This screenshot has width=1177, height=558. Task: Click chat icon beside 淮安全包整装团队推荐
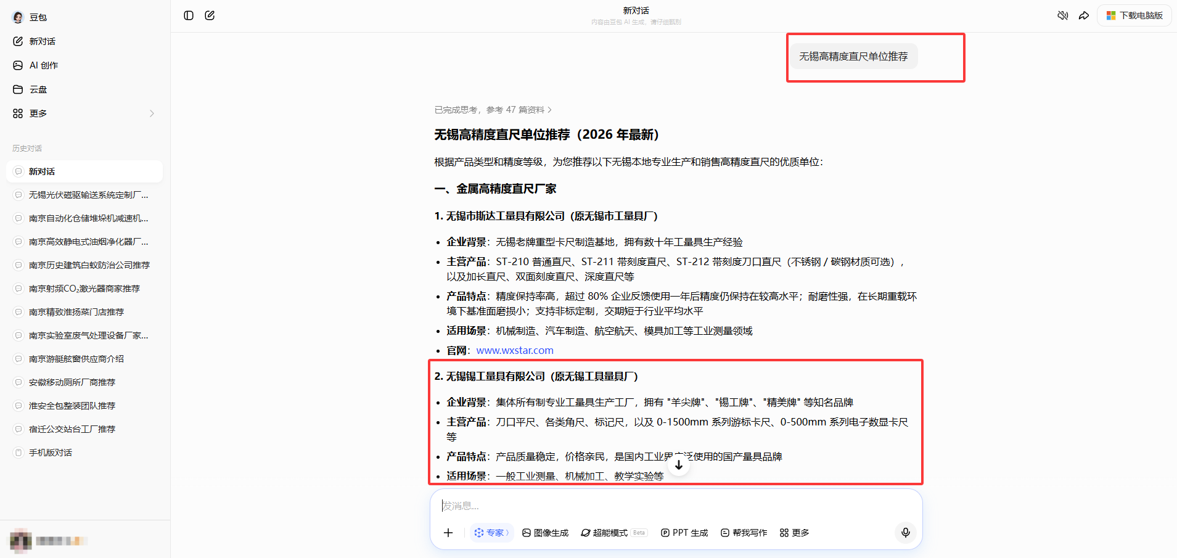point(18,406)
